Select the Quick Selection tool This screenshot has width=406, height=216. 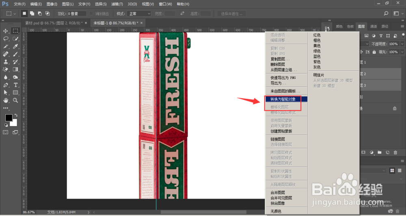pyautogui.click(x=15, y=39)
